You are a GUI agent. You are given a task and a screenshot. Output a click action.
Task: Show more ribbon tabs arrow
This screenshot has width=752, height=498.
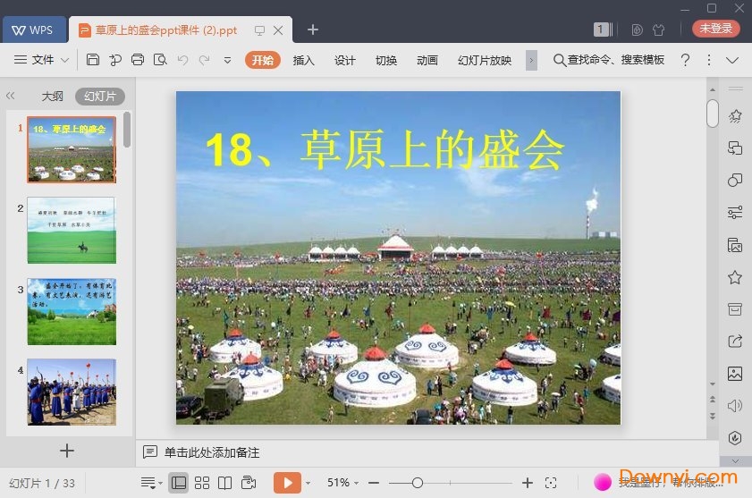coord(531,61)
